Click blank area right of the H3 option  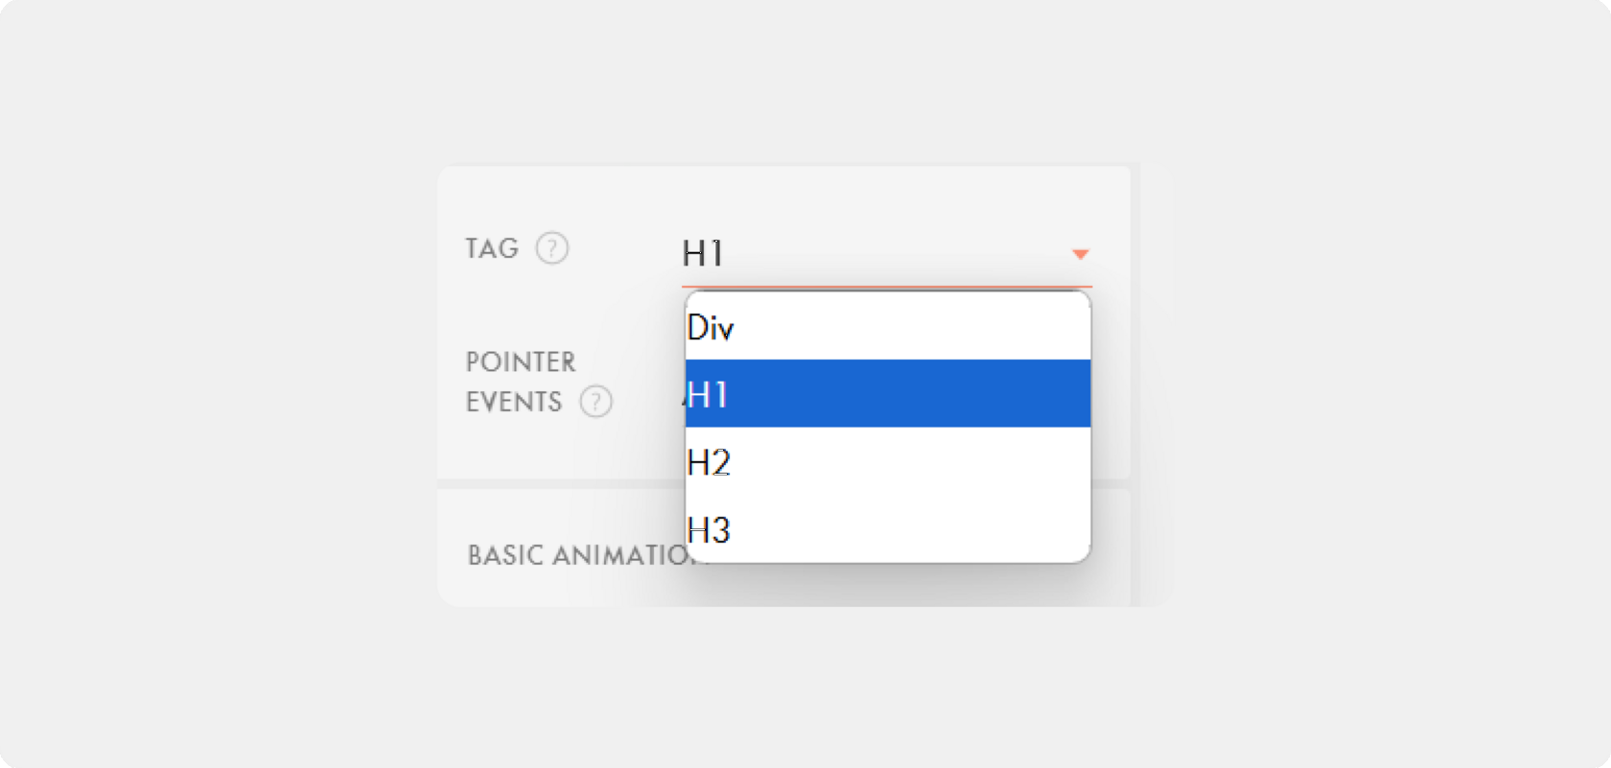click(911, 528)
